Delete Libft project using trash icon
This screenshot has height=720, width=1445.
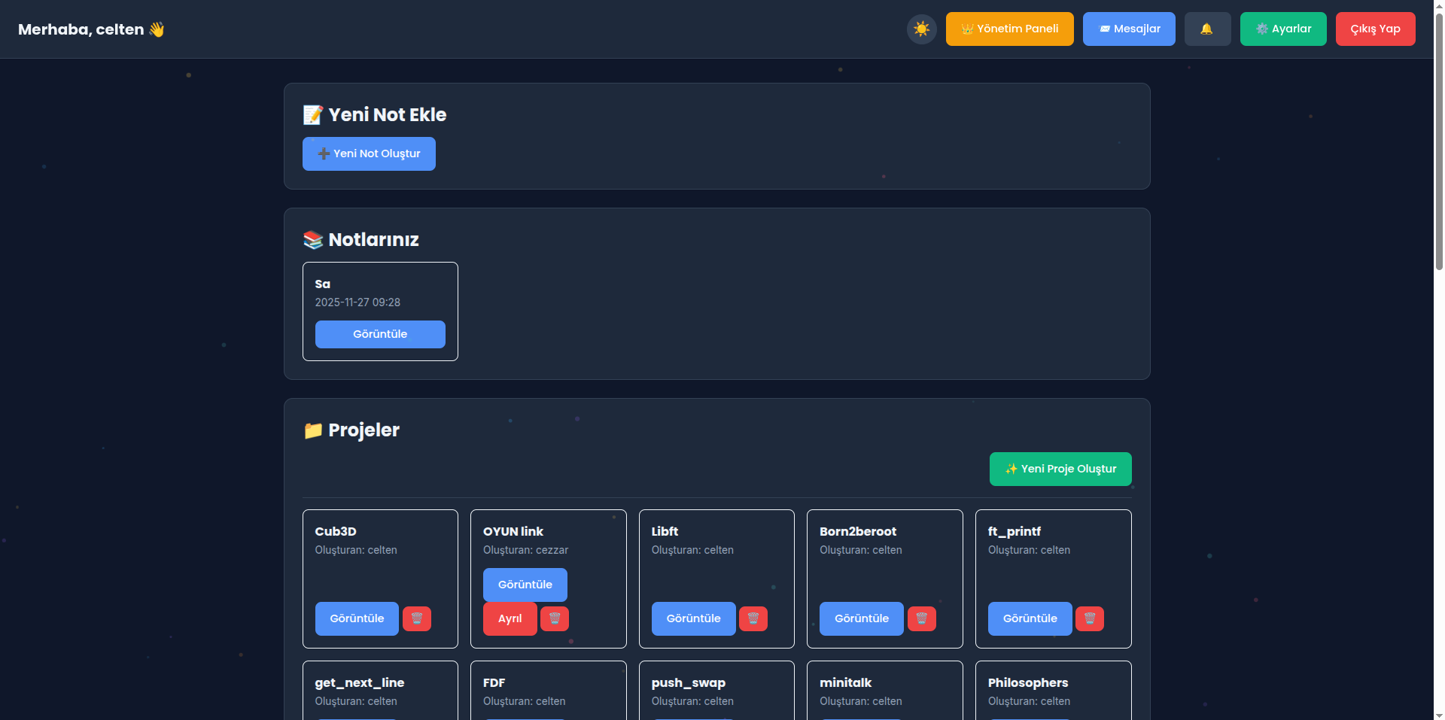(753, 618)
